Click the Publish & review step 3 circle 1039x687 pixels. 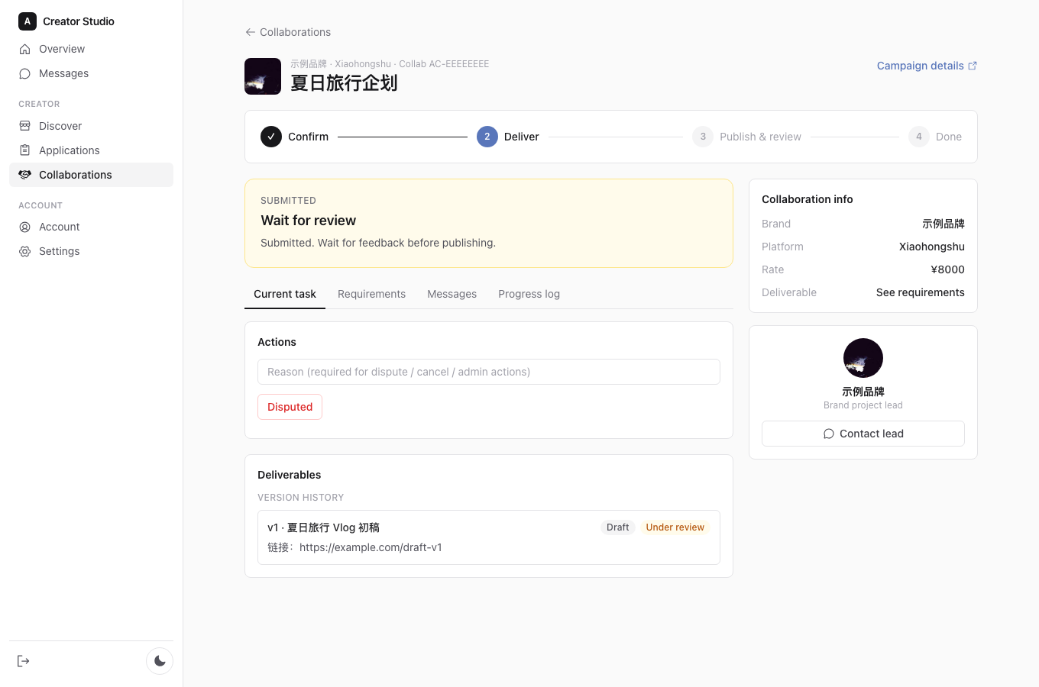(x=703, y=137)
